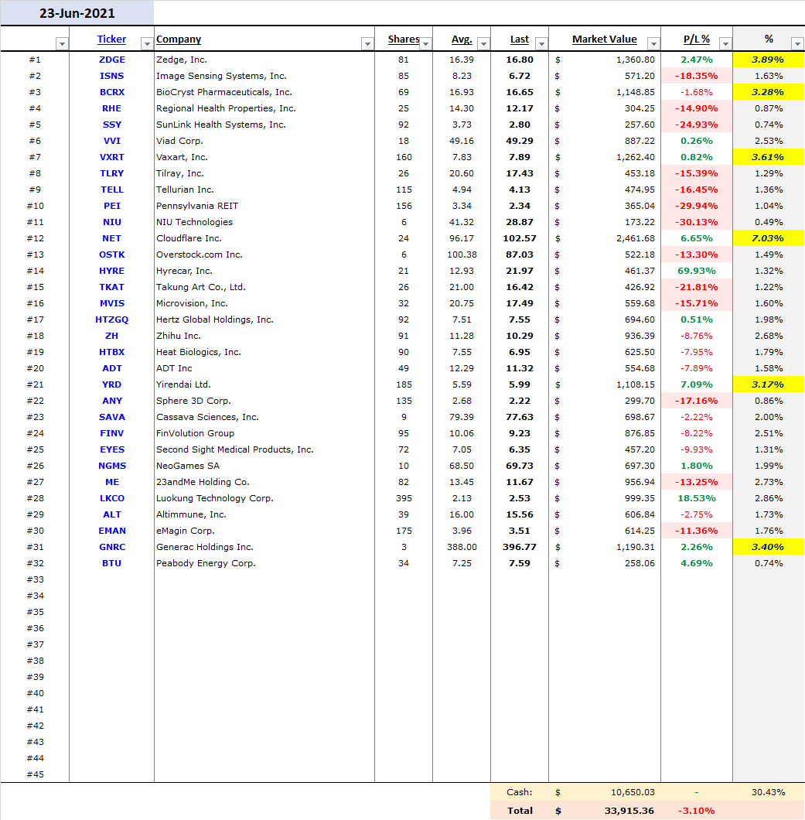Select the 388.00 average price cell
The image size is (805, 820).
(x=462, y=547)
